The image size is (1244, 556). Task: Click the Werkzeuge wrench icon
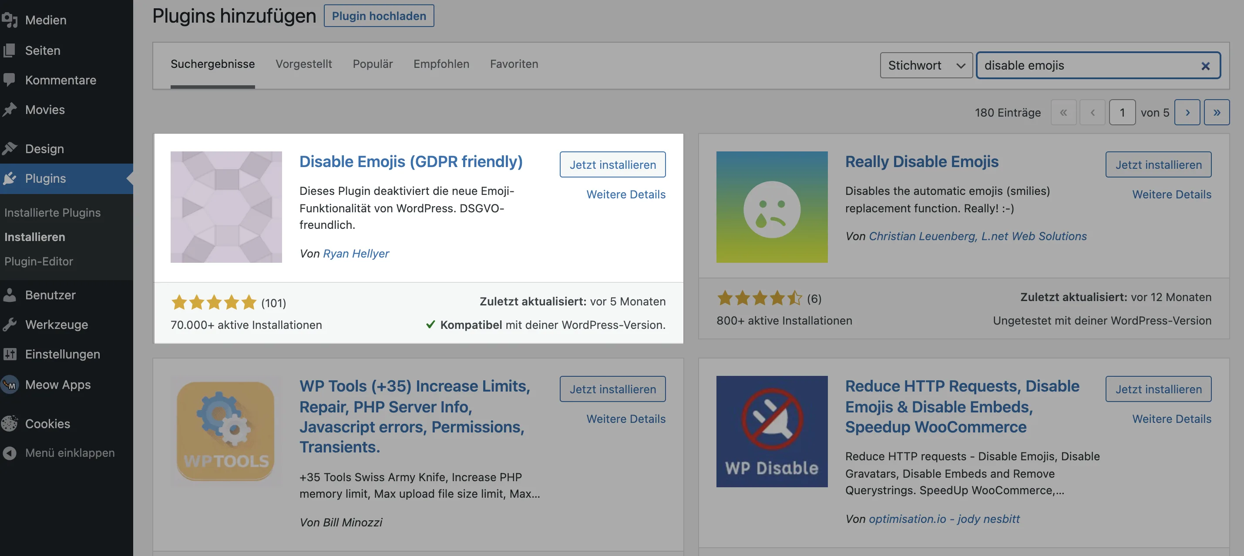[9, 325]
